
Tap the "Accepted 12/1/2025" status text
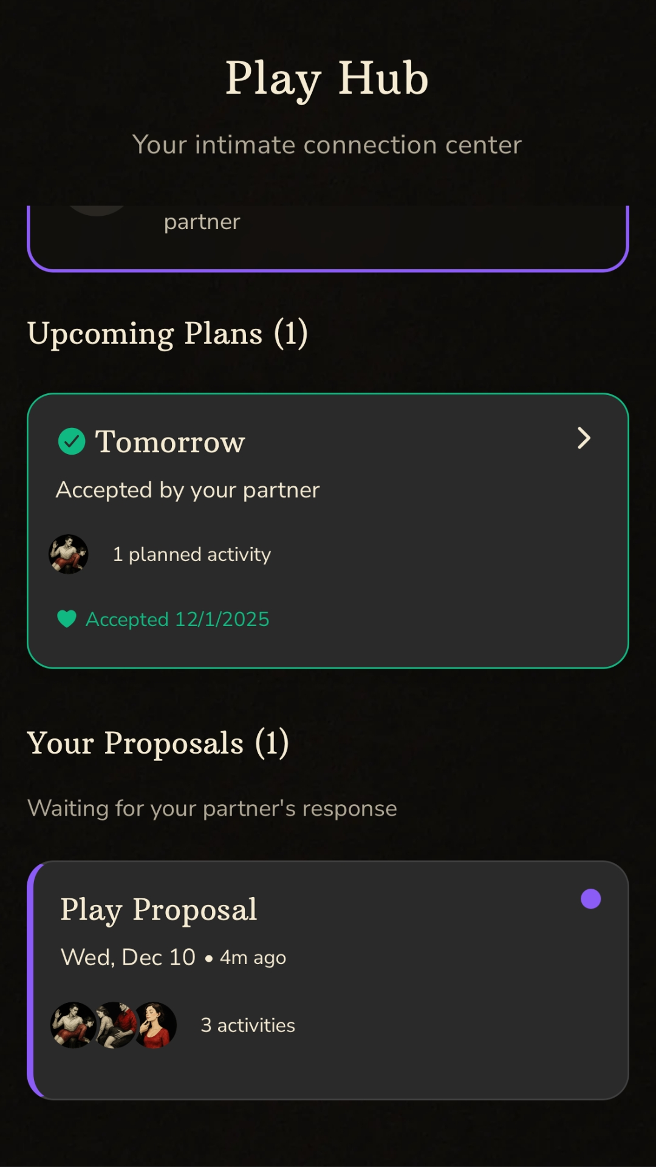pos(177,619)
